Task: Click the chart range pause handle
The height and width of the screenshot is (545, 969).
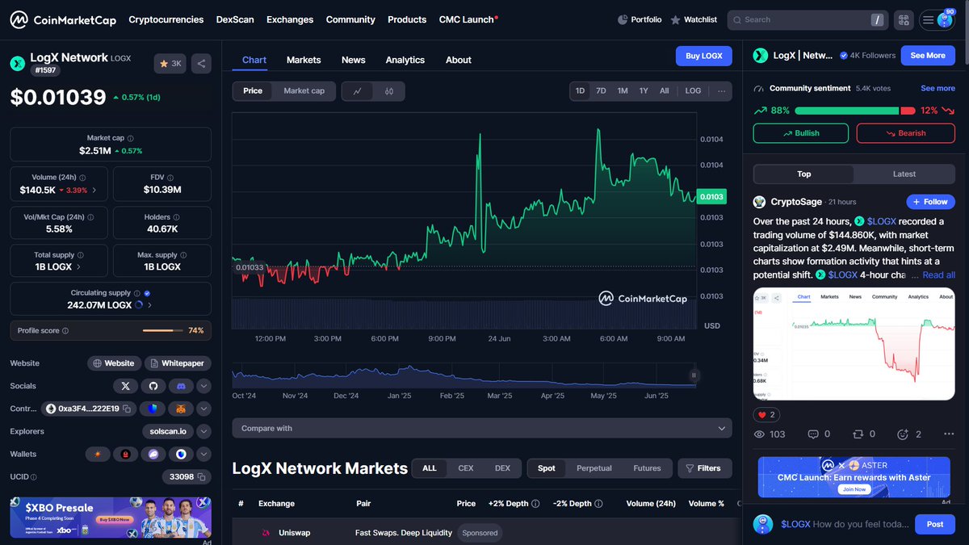Action: (693, 375)
